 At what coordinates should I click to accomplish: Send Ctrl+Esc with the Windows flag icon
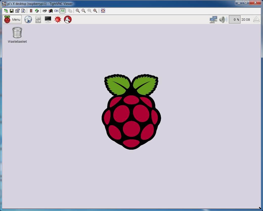coord(51,11)
